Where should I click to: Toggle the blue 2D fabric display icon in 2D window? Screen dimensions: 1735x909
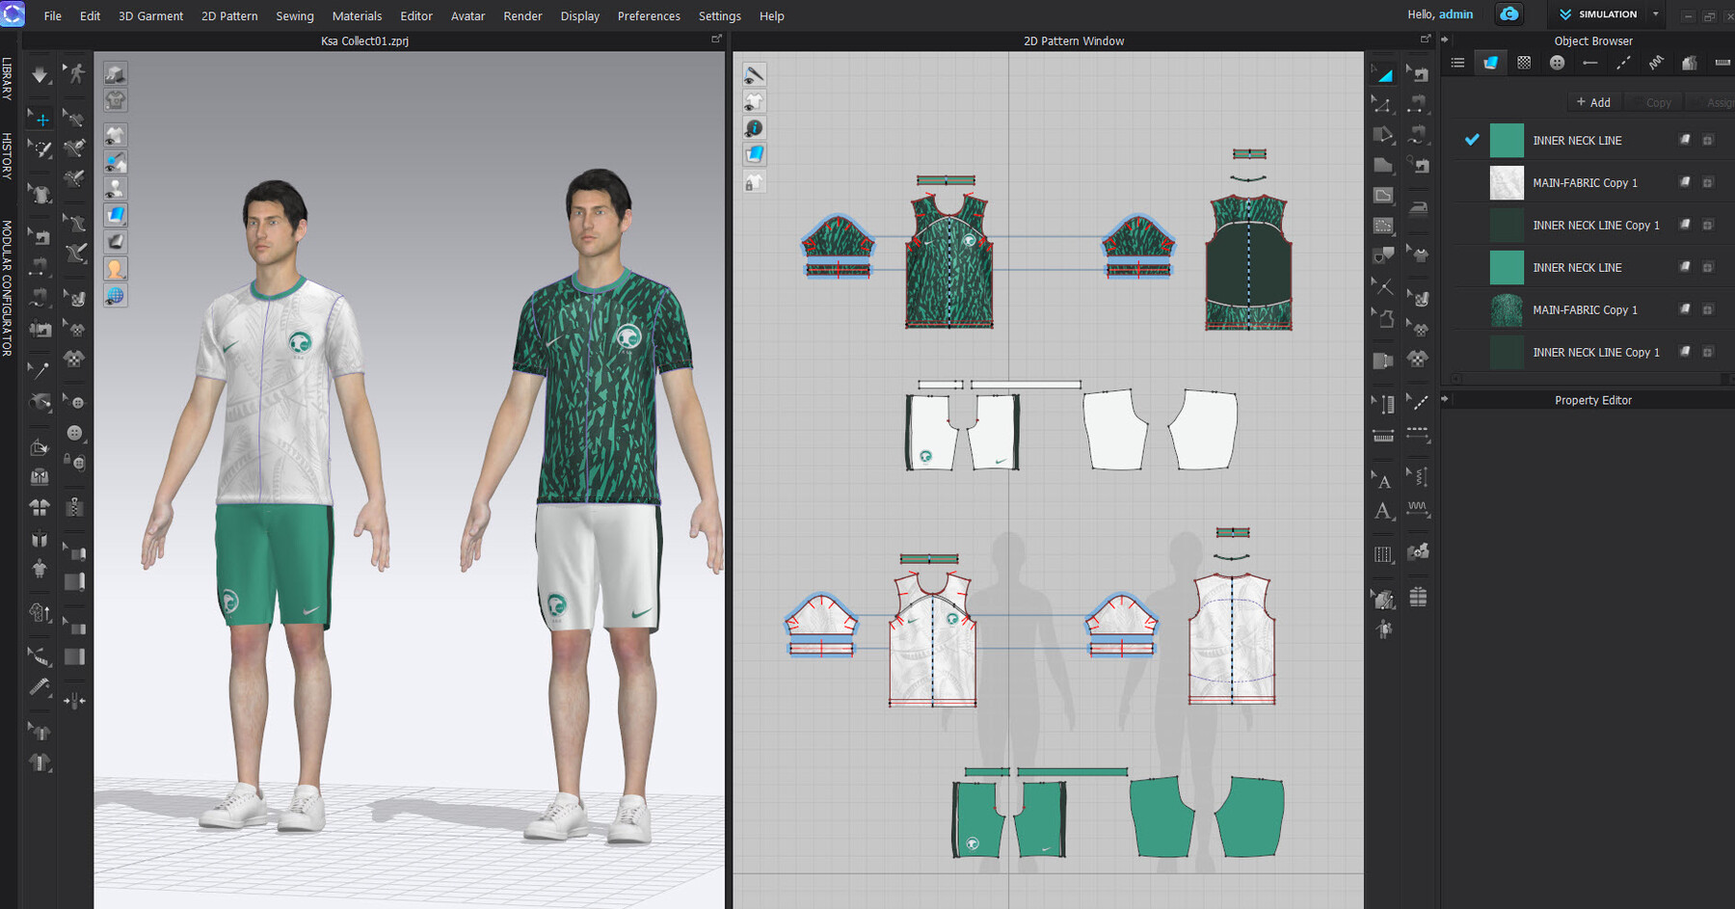pos(754,154)
